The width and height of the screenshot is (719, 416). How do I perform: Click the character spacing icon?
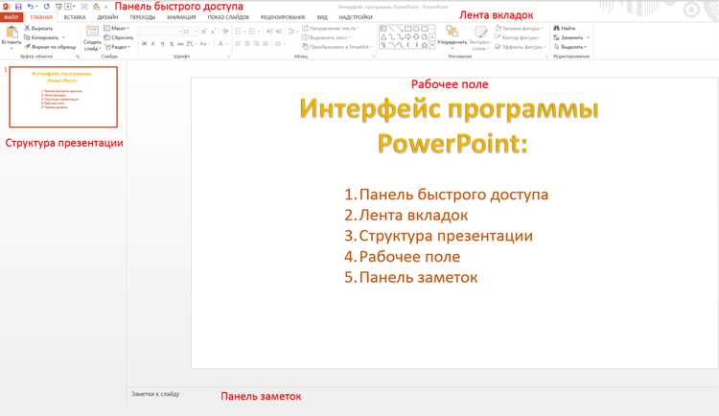(191, 44)
